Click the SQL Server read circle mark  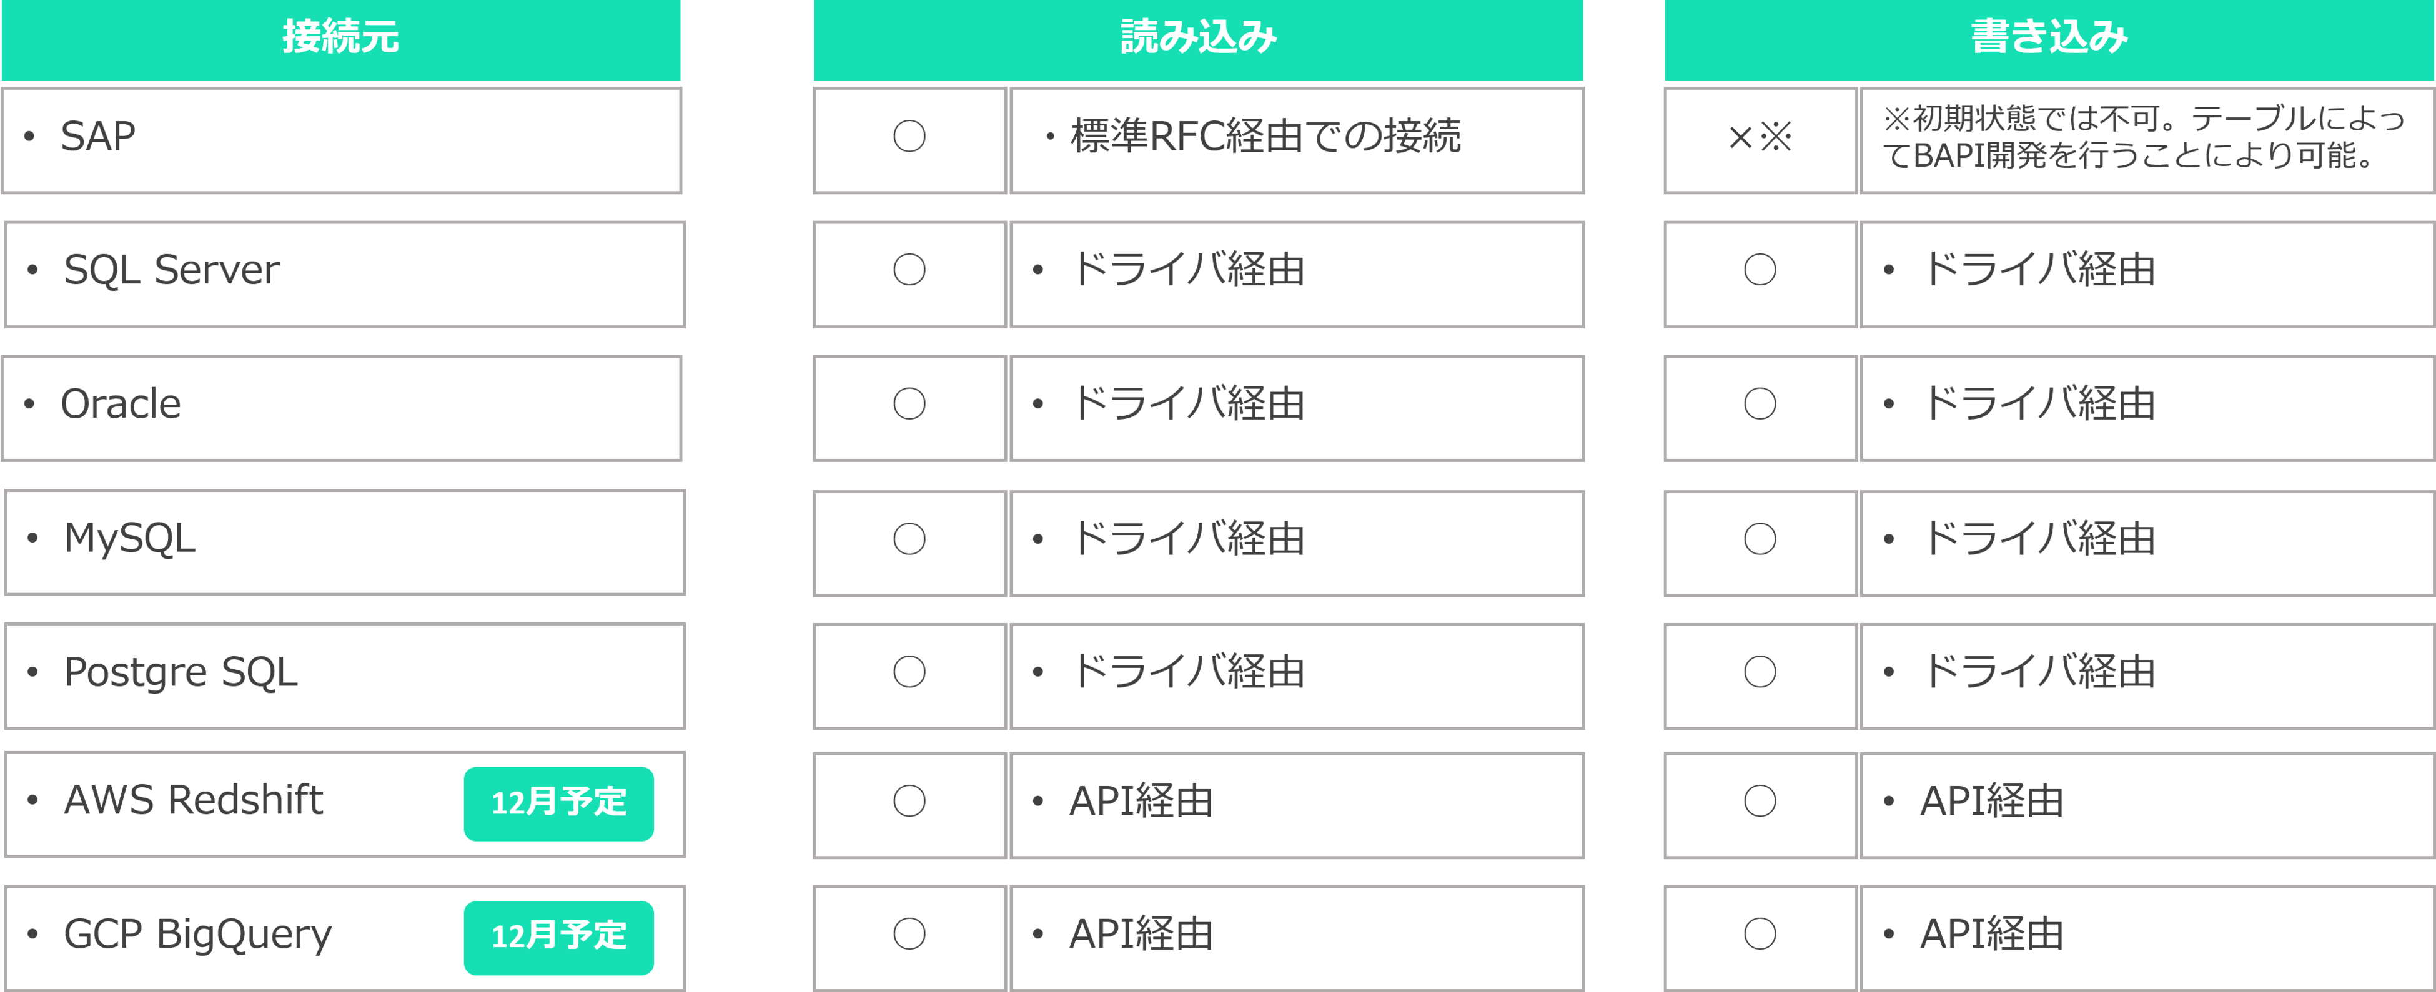[909, 270]
